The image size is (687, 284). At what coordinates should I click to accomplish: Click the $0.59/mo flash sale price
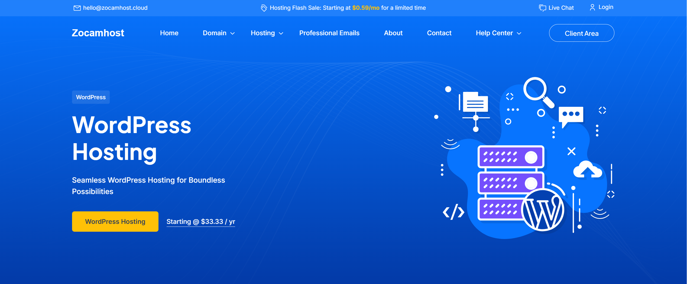point(366,8)
